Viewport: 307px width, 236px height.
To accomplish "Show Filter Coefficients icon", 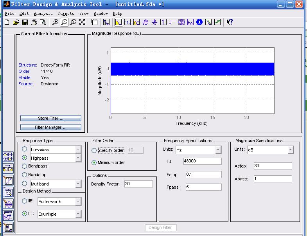I will click(190, 22).
